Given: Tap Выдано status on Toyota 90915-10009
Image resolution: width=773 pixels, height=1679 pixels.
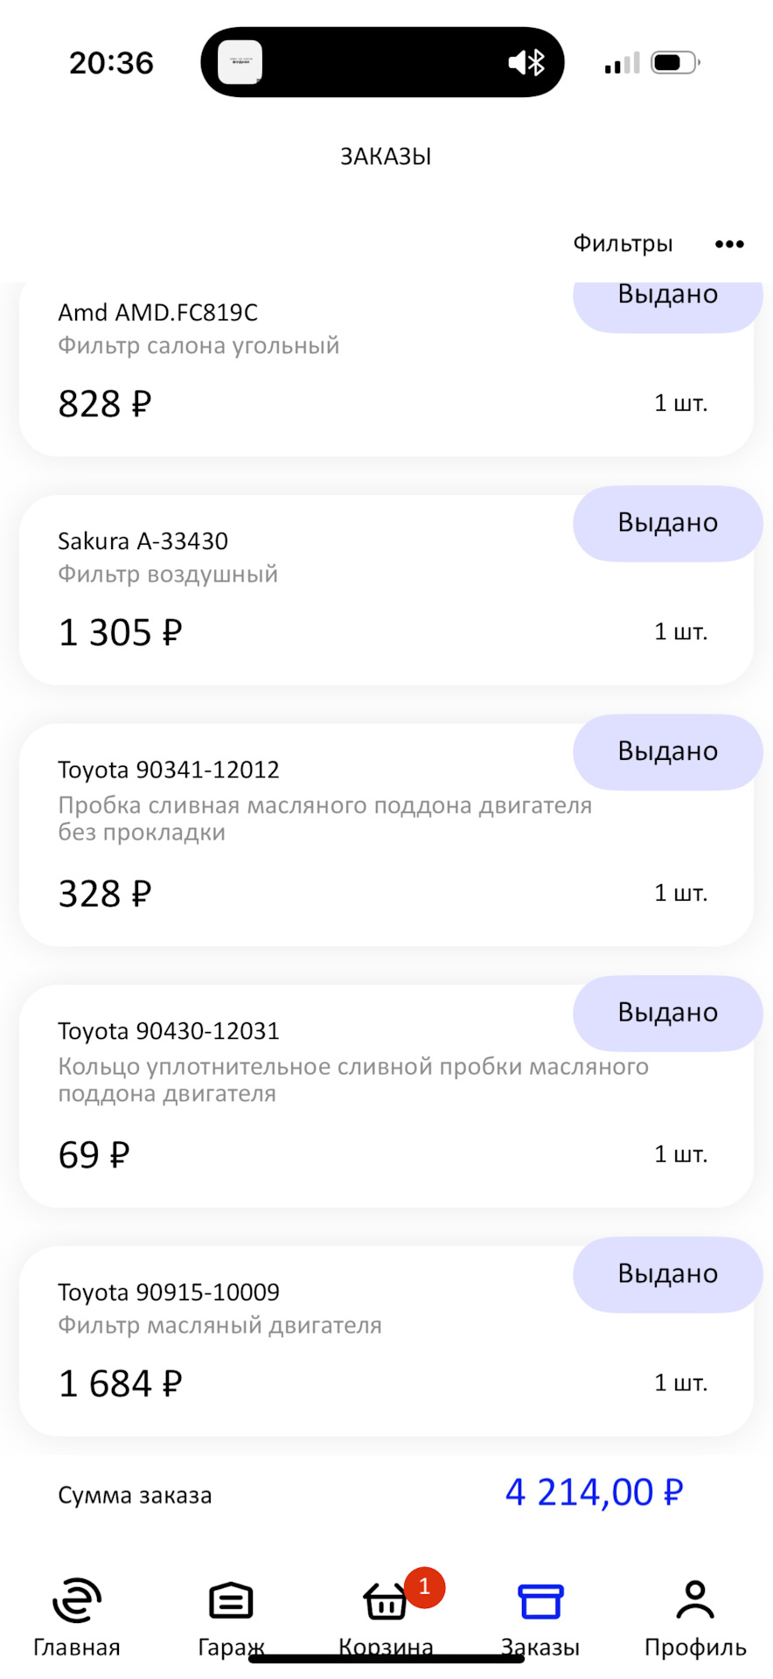Looking at the screenshot, I should click(667, 1274).
